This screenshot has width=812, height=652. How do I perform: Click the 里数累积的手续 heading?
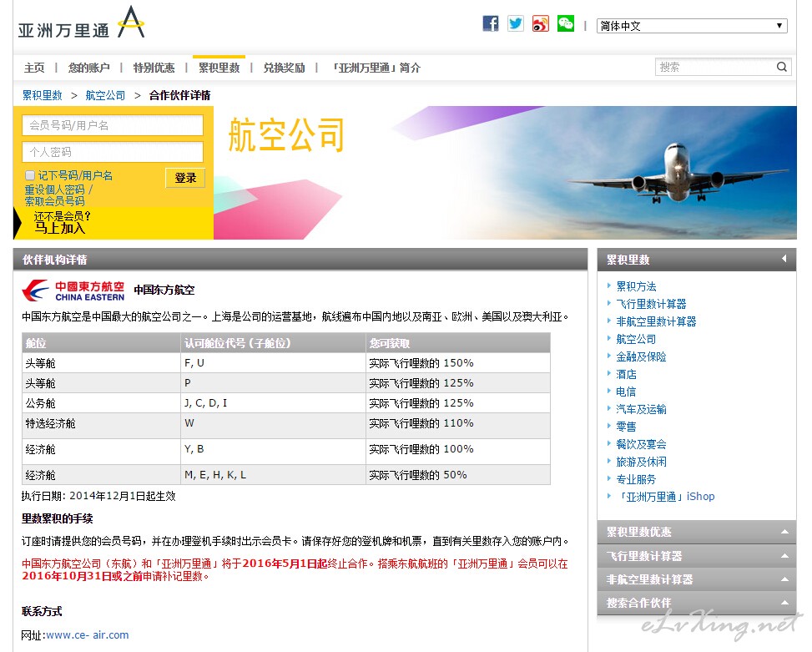[58, 518]
